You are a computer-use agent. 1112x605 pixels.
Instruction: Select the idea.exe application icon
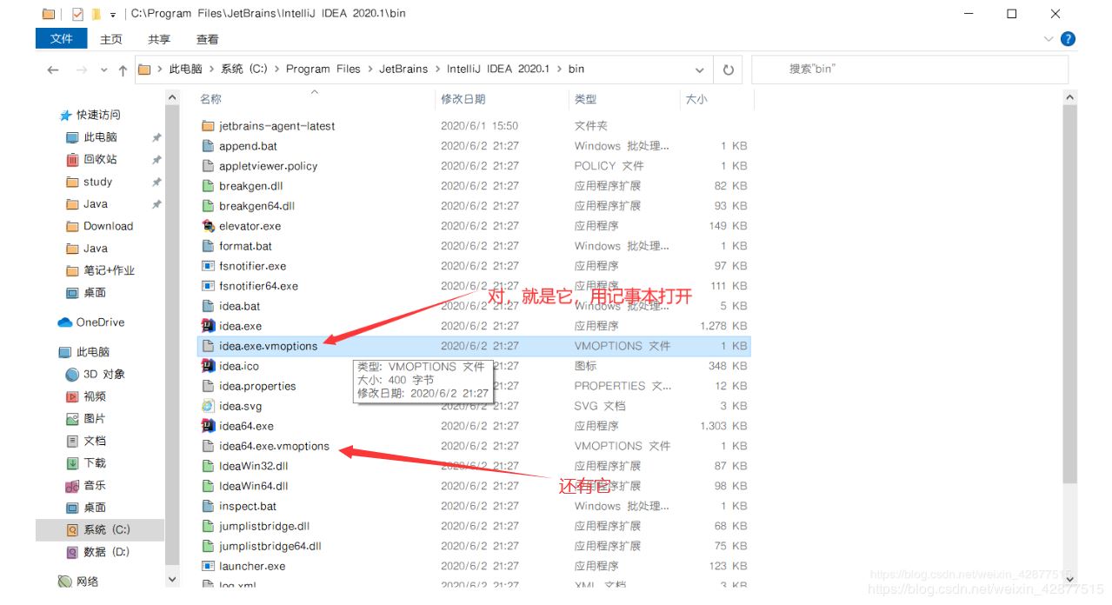point(208,326)
